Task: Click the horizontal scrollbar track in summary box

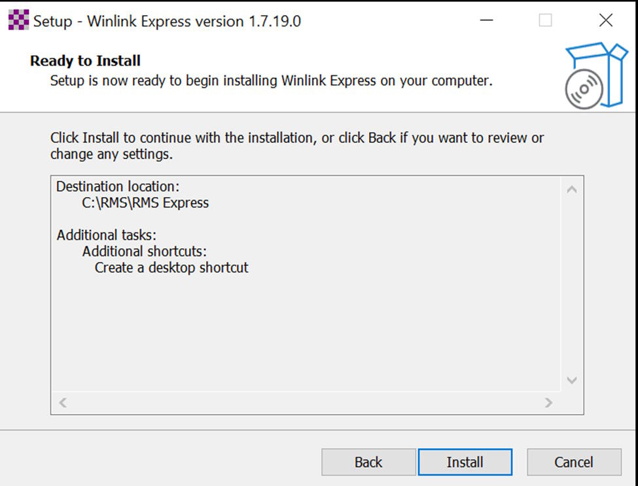Action: (x=306, y=403)
